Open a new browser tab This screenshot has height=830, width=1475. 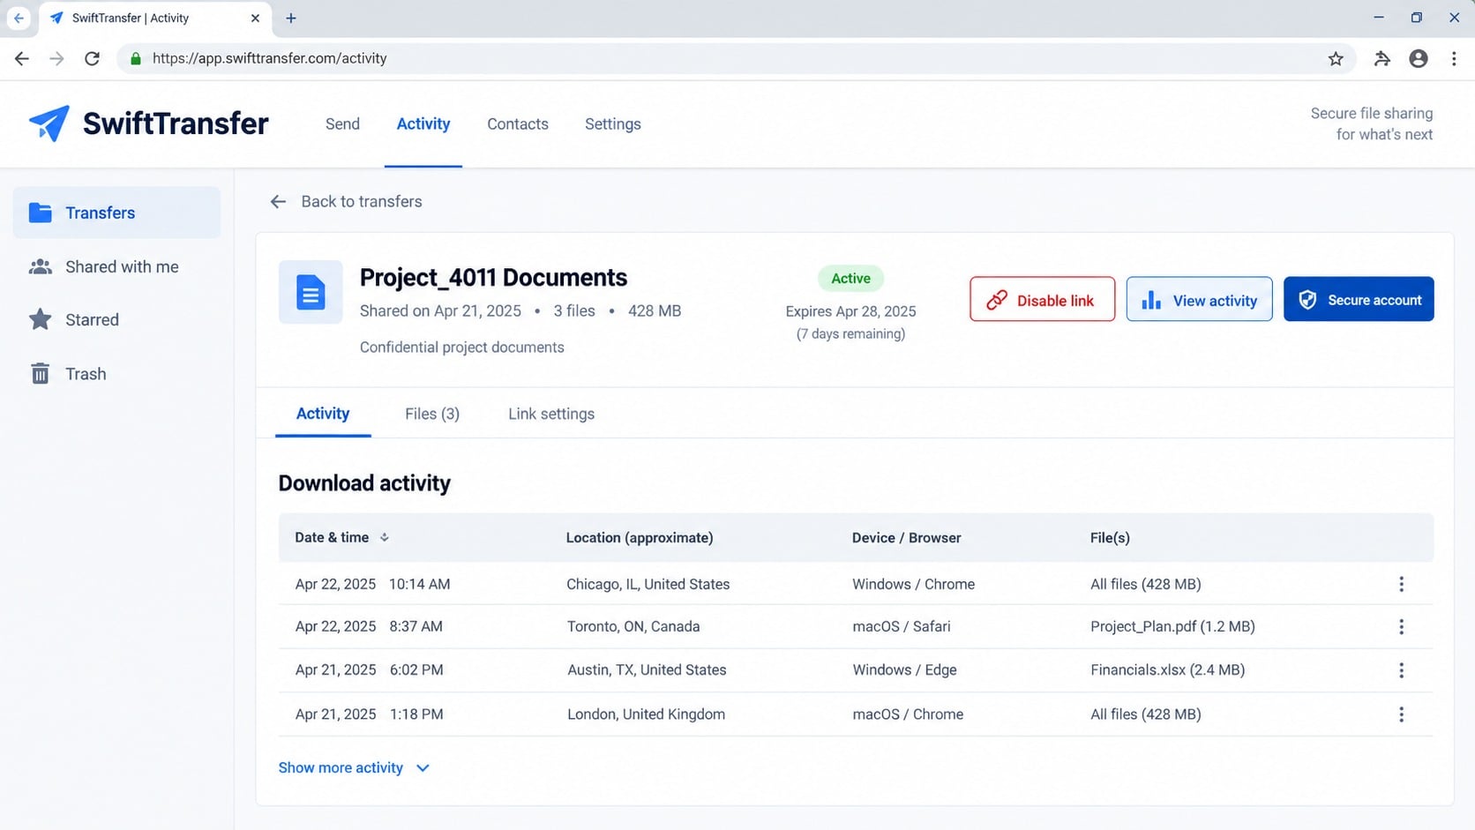[291, 18]
